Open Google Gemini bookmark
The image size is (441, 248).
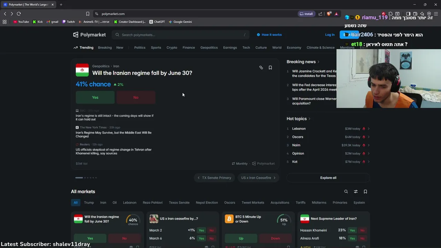coord(180,22)
